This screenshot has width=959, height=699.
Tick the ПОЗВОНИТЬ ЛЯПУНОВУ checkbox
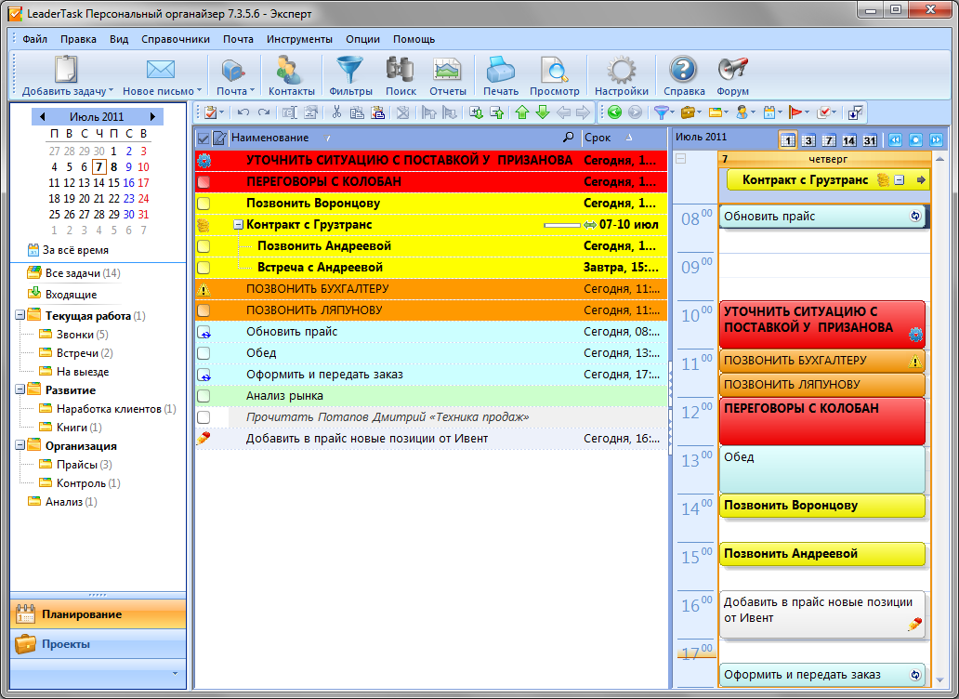pyautogui.click(x=204, y=310)
